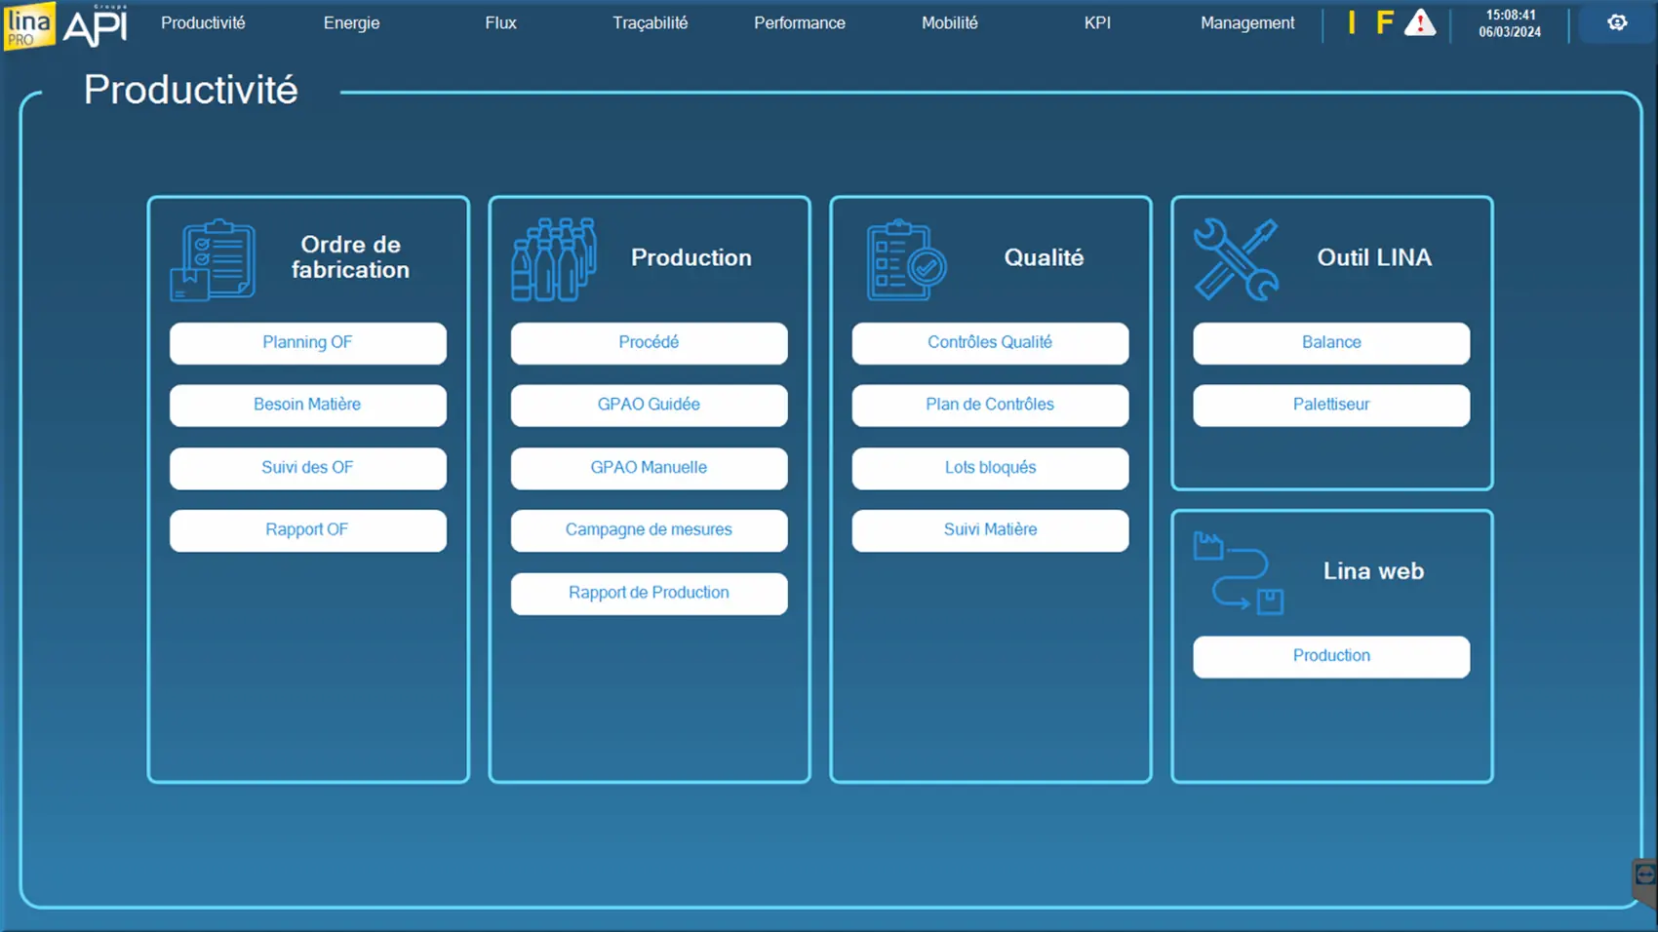The width and height of the screenshot is (1658, 932).
Task: Go to the Management menu
Action: (x=1247, y=22)
